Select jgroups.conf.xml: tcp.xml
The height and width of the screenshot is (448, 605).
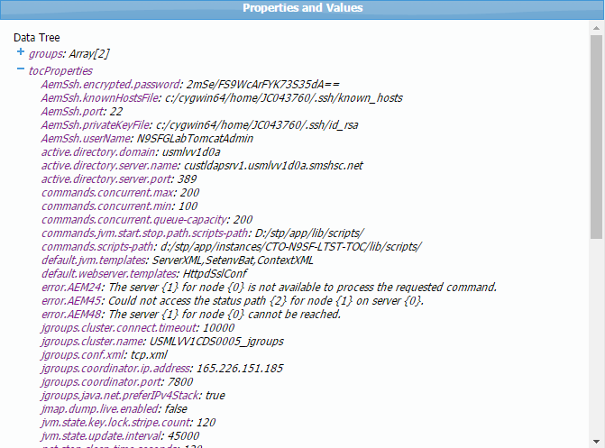(x=105, y=354)
